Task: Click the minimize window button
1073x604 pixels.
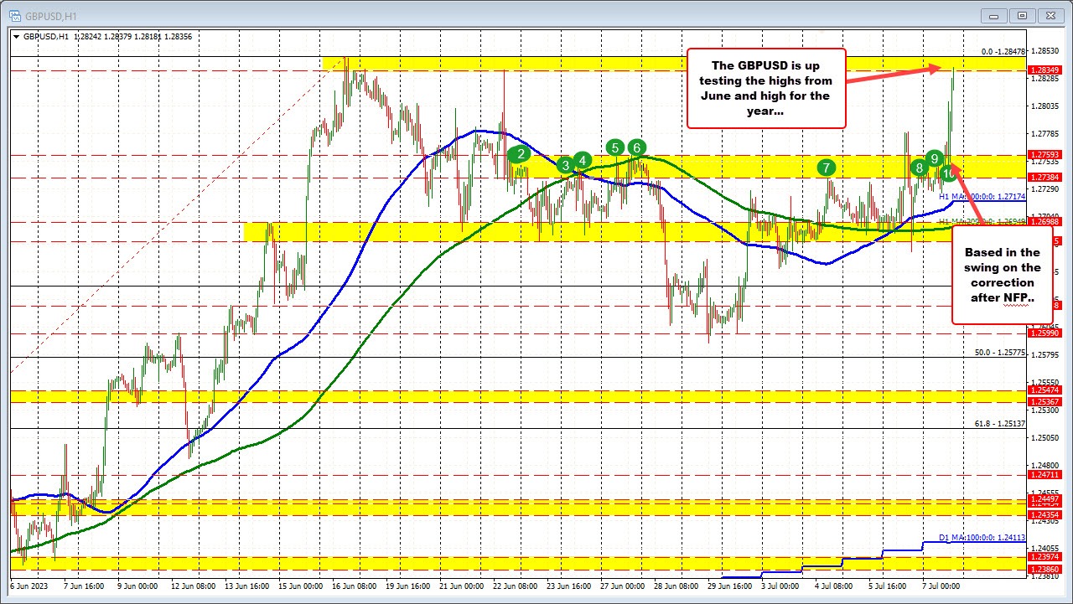Action: [993, 15]
